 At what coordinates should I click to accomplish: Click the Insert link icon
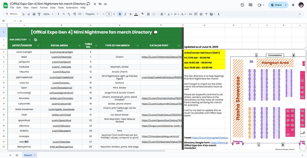190,14
